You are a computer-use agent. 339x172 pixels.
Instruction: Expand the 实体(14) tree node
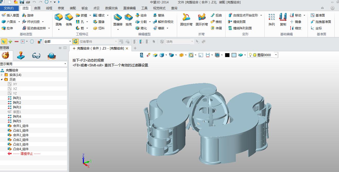2,75
